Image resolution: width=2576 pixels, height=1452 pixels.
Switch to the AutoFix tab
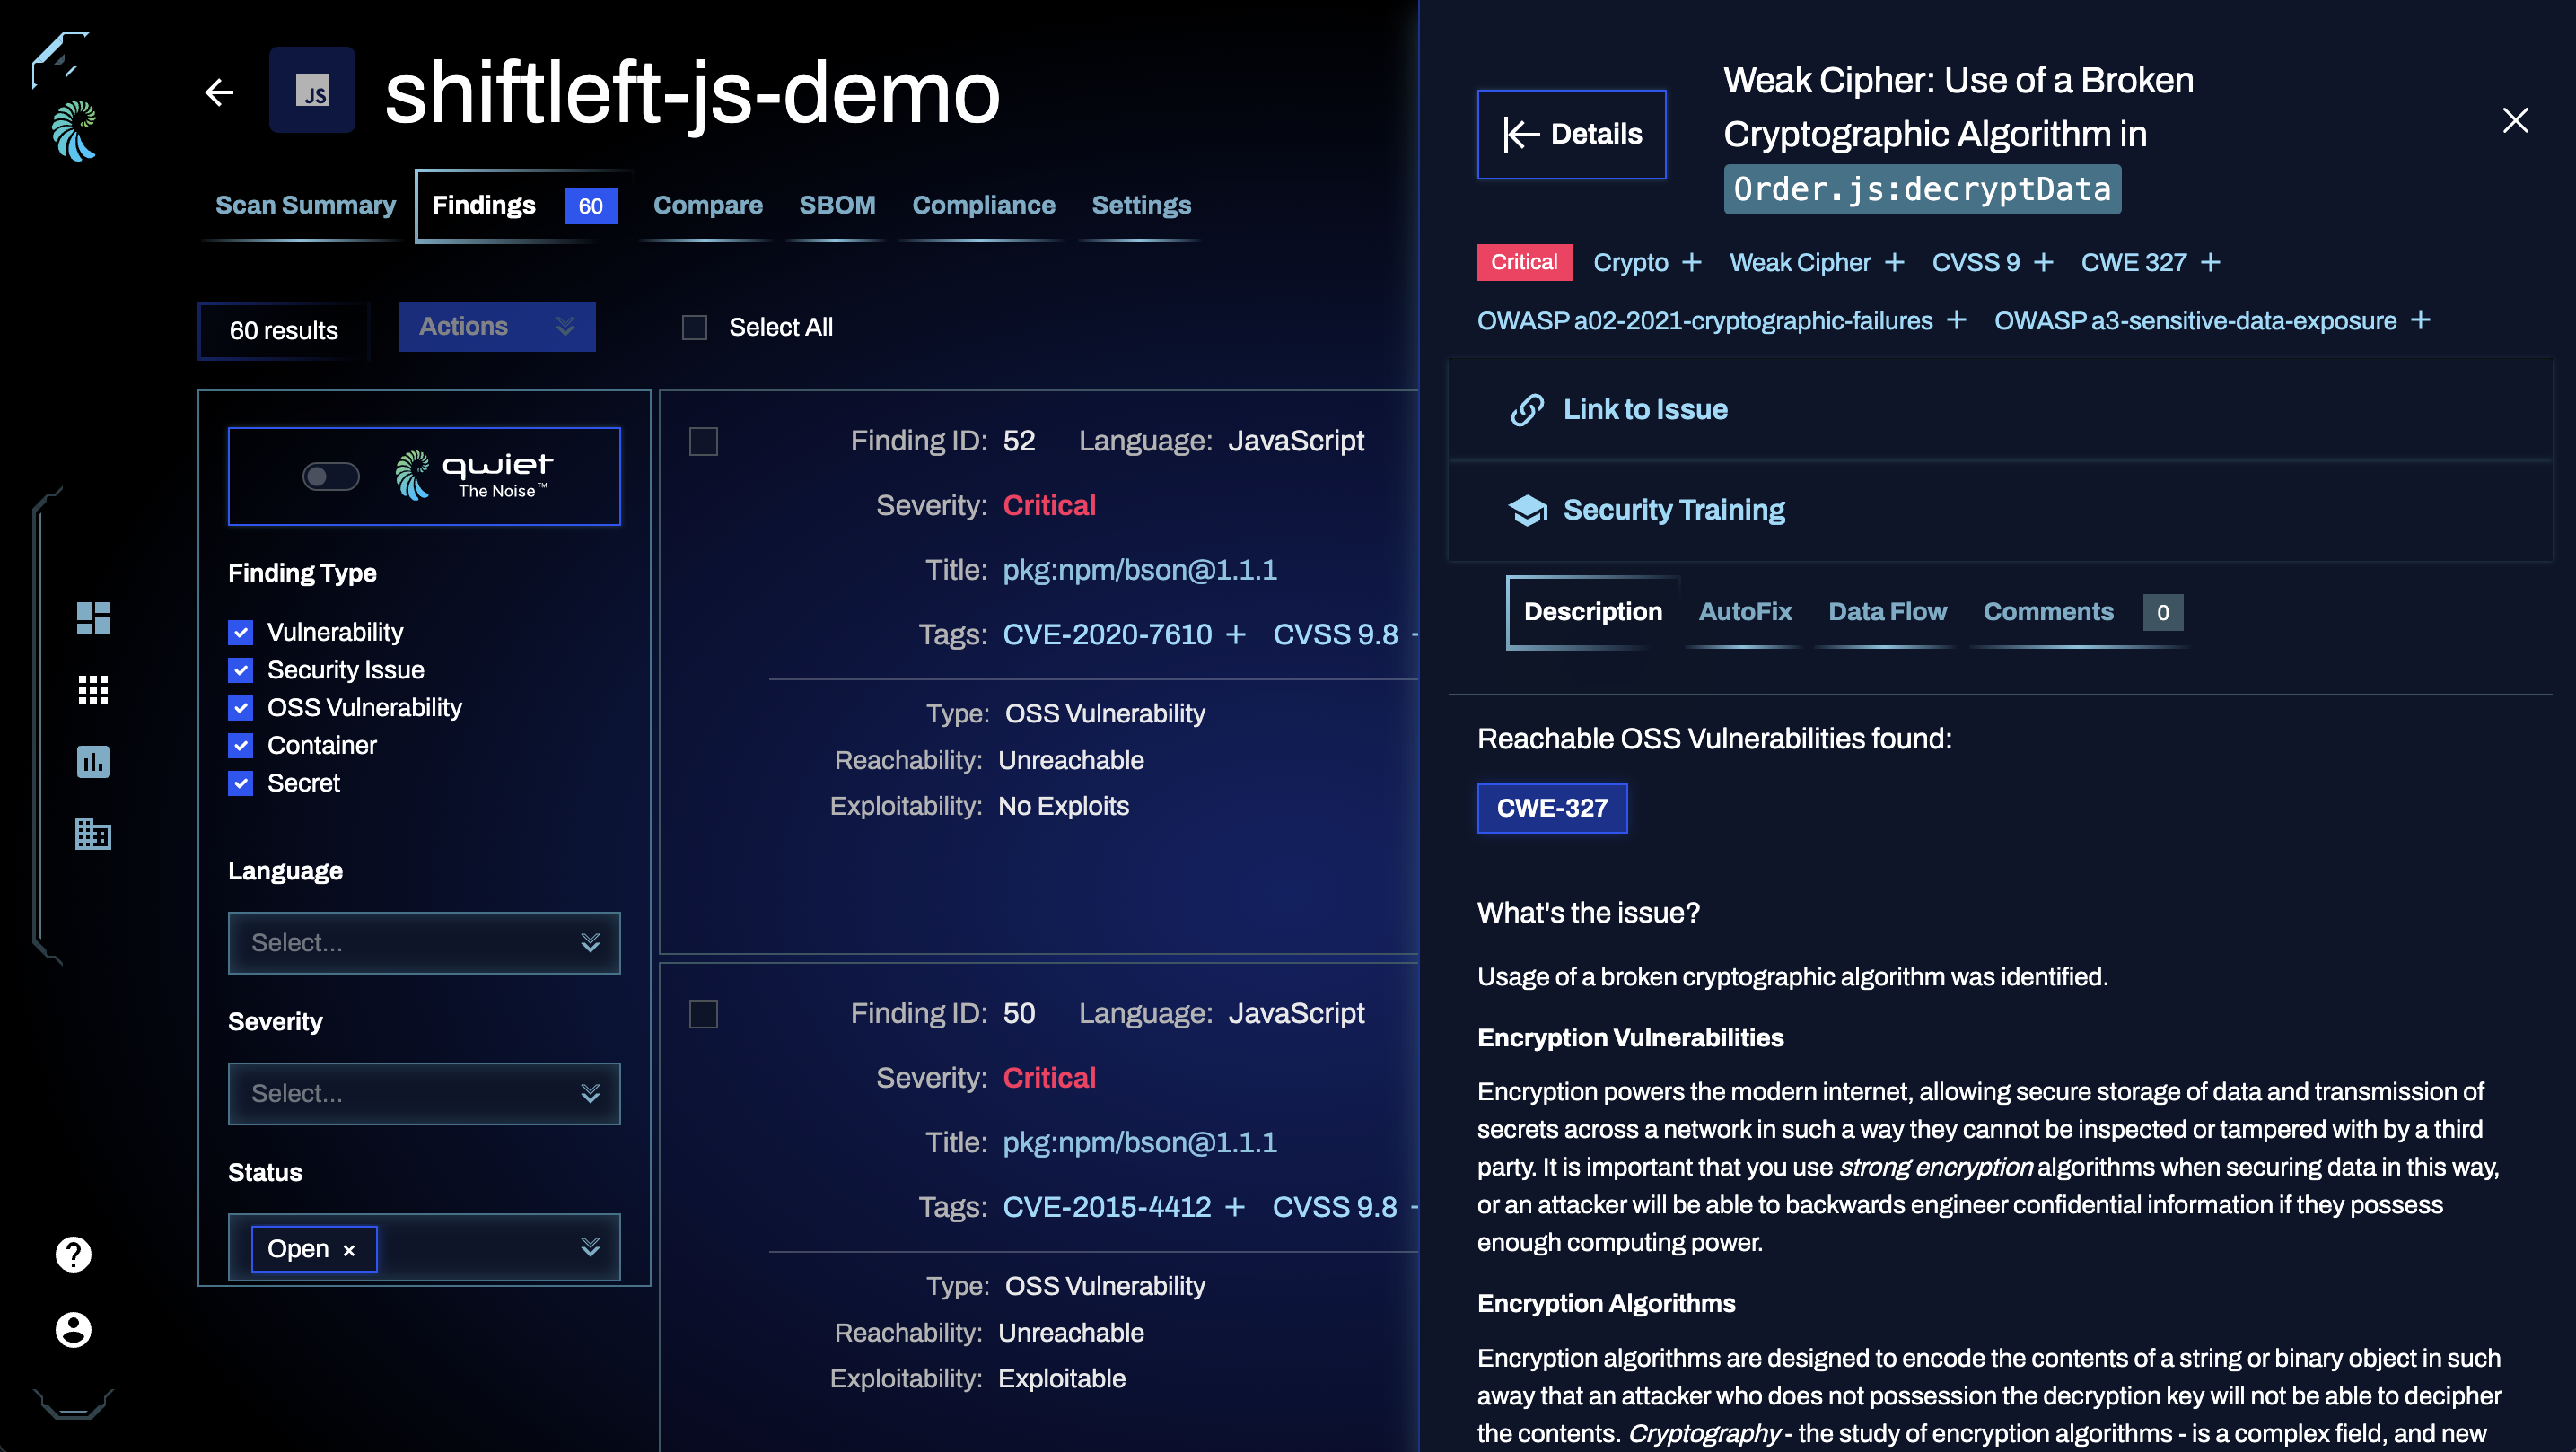coord(1745,612)
